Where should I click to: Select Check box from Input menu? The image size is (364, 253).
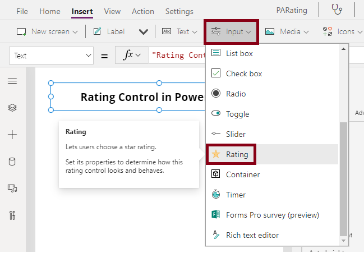coord(272,73)
